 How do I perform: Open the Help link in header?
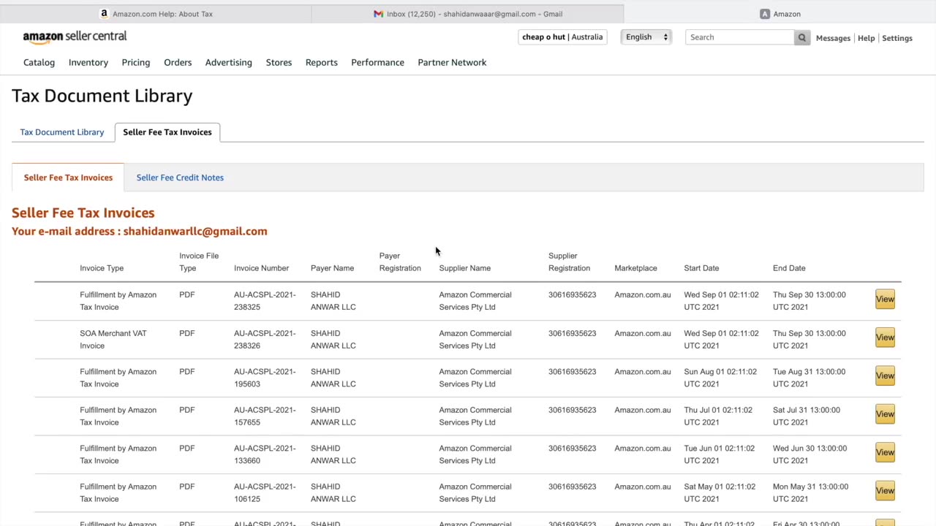[866, 38]
